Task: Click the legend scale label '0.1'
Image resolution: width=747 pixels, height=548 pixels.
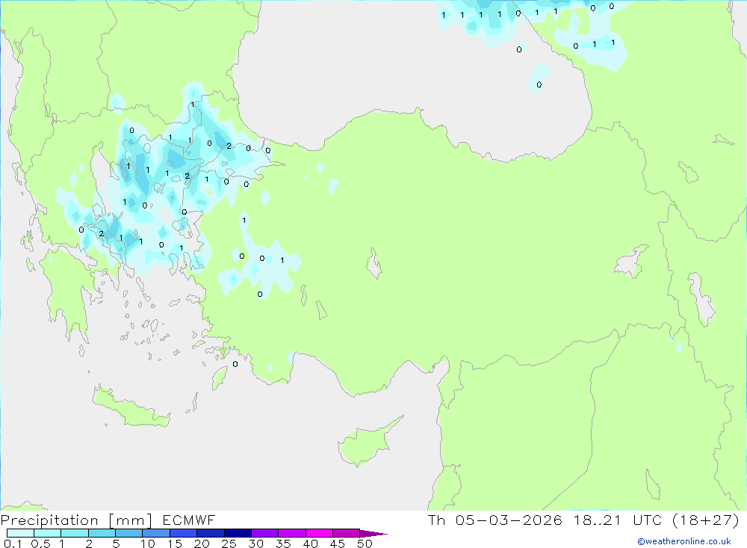Action: click(x=13, y=544)
